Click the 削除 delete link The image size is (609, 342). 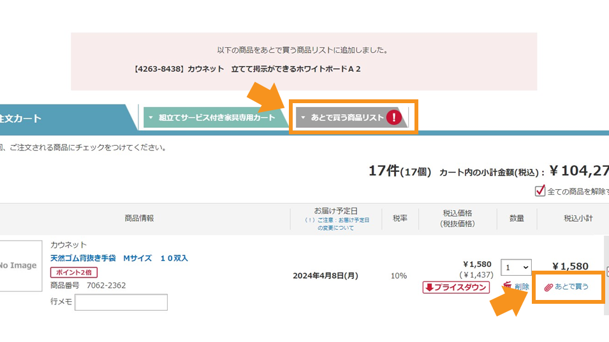click(x=522, y=287)
